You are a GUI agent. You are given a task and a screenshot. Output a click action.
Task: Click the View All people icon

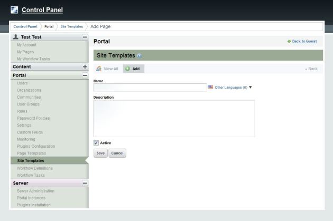[x=99, y=69]
